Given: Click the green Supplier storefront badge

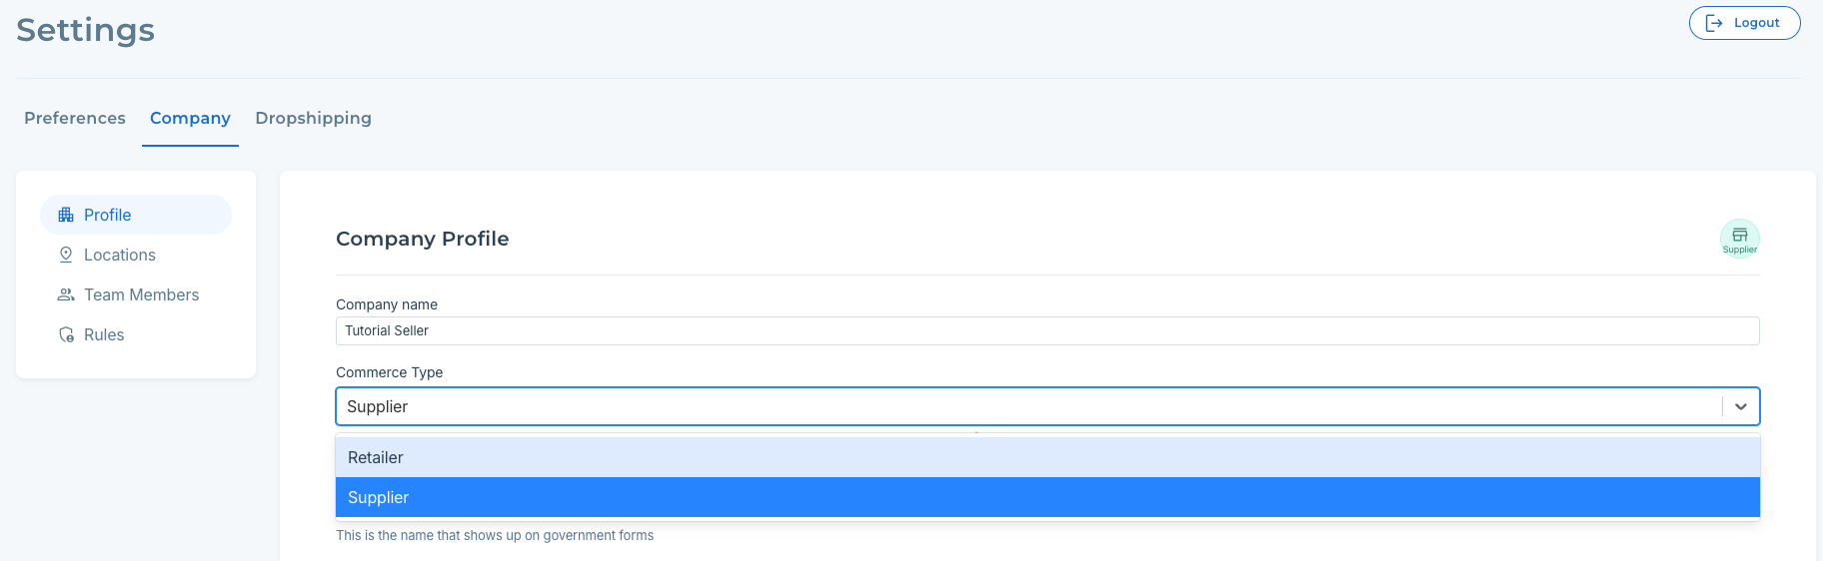Looking at the screenshot, I should (x=1739, y=239).
